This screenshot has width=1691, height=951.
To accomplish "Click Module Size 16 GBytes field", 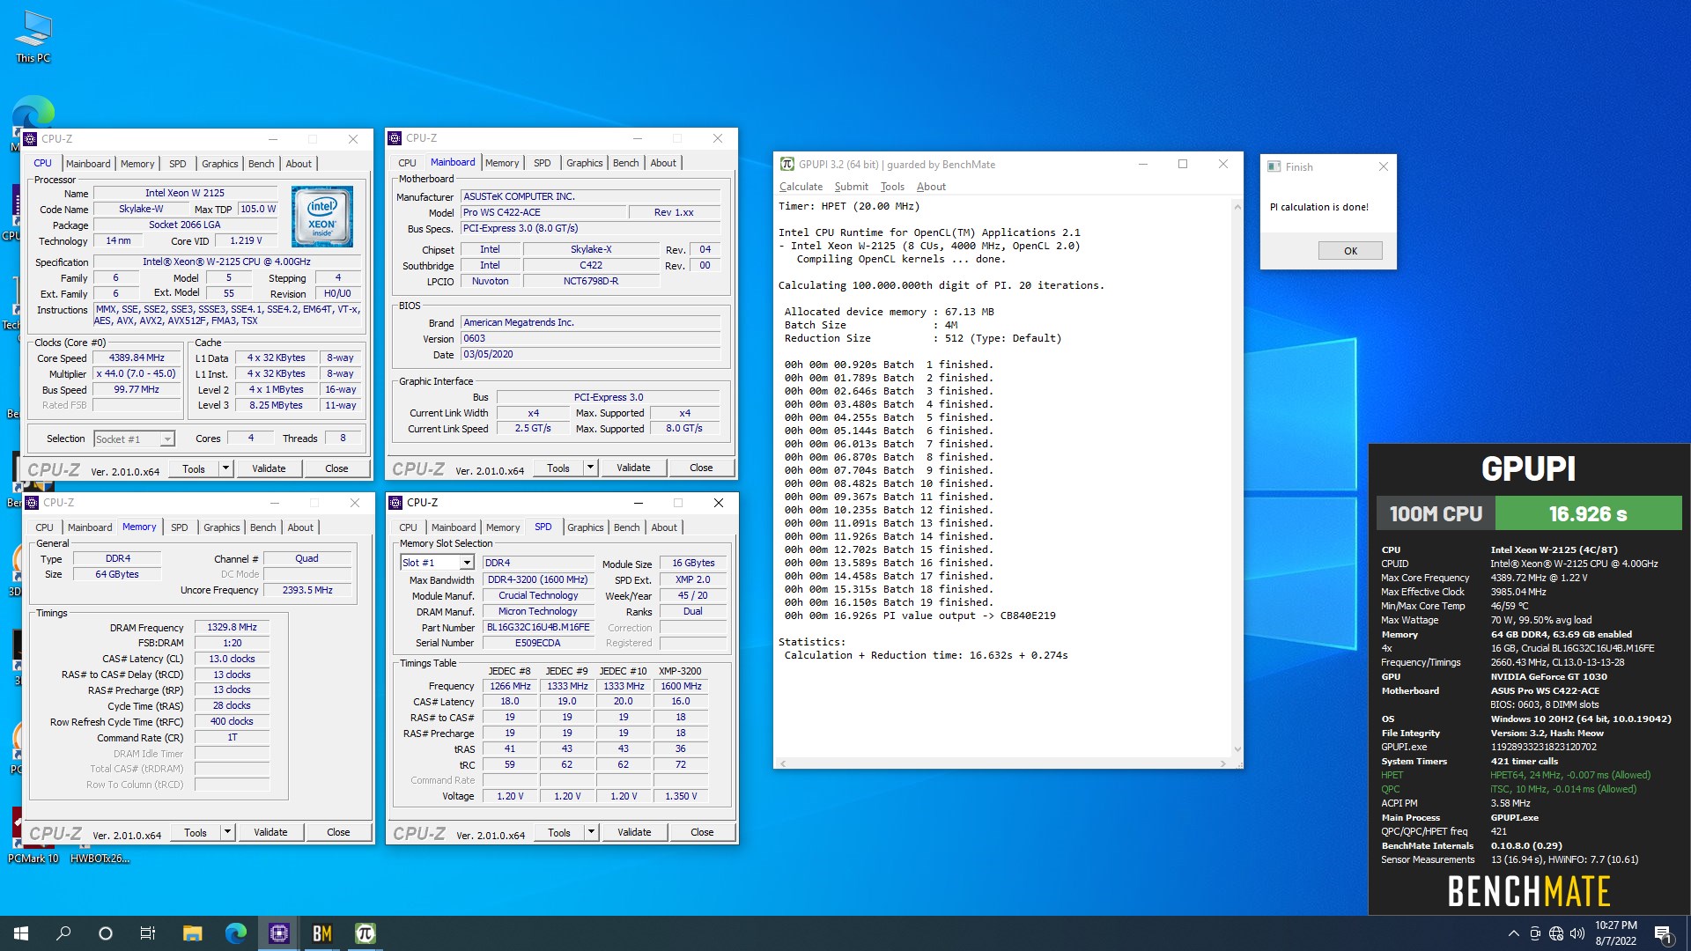I will pyautogui.click(x=693, y=564).
